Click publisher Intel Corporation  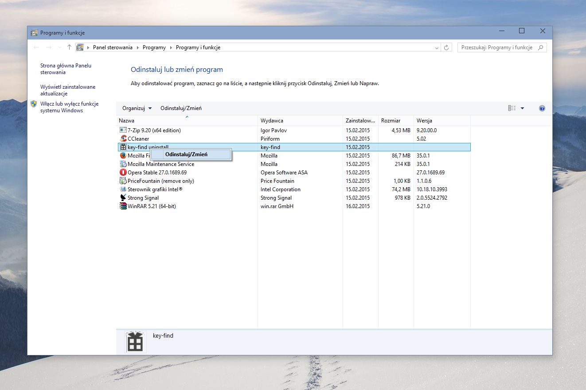click(281, 189)
